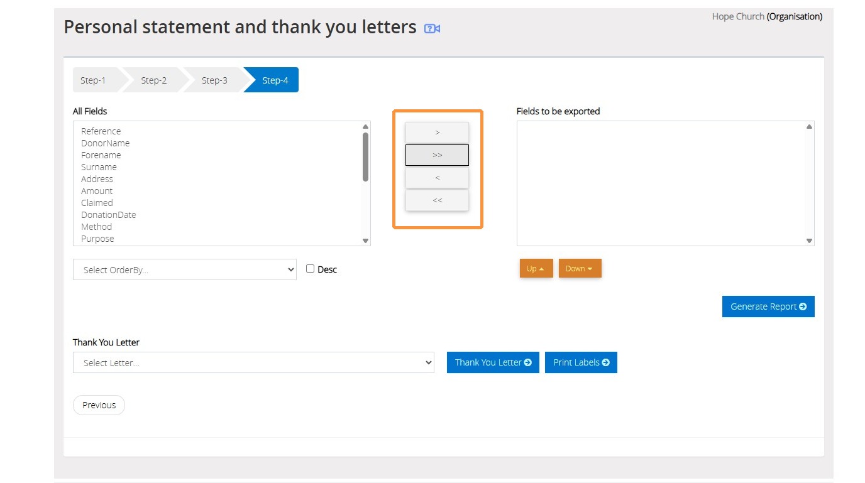The height and width of the screenshot is (483, 865).
Task: Remove selected field with < button
Action: (x=437, y=178)
